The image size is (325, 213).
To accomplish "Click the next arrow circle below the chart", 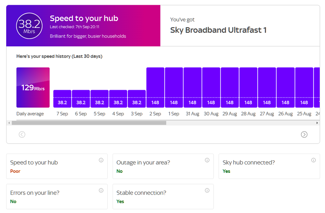I will click(304, 134).
